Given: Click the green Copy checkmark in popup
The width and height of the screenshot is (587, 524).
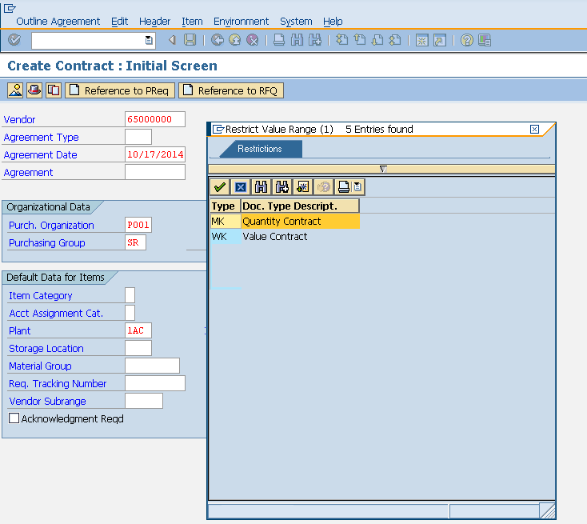Looking at the screenshot, I should click(220, 186).
